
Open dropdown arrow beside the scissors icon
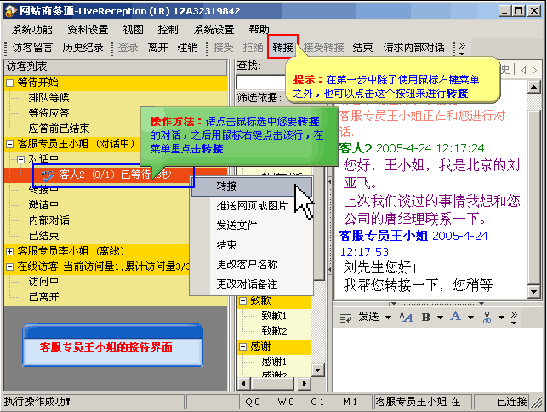click(x=499, y=317)
